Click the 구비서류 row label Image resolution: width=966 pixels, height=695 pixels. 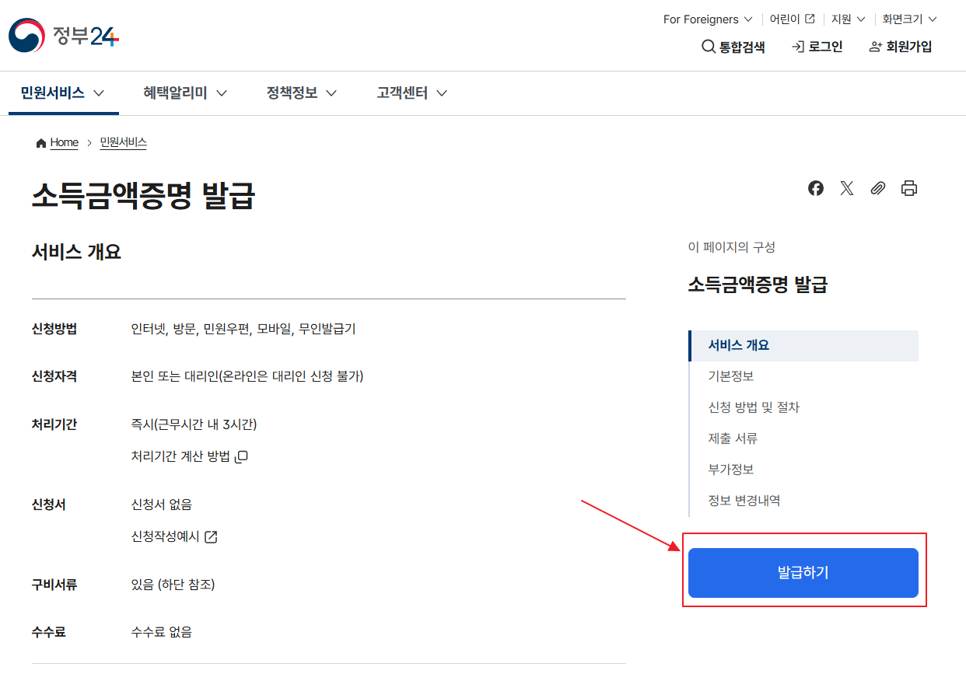pos(54,585)
